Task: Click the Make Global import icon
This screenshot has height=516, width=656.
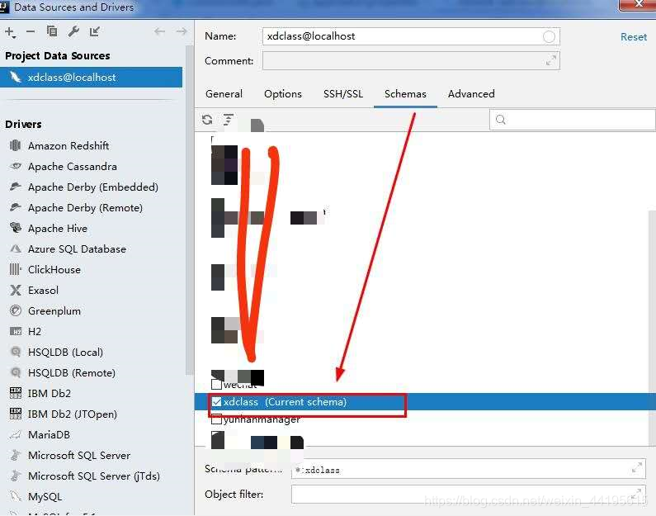Action: click(95, 32)
